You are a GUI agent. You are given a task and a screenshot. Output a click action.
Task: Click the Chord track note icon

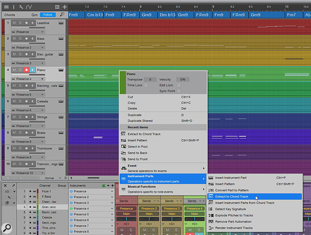pos(62,15)
